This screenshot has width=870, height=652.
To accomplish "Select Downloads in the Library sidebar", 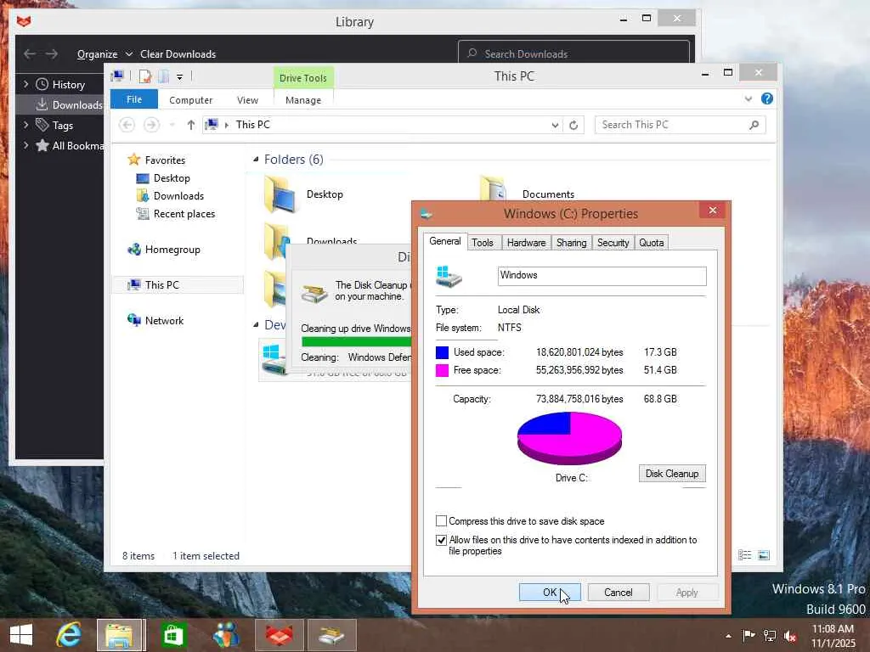I will pos(60,104).
